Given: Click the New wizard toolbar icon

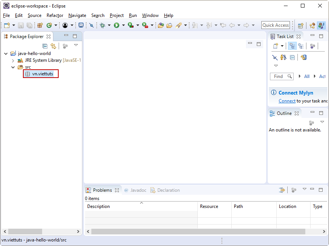Looking at the screenshot, I should click(7, 26).
